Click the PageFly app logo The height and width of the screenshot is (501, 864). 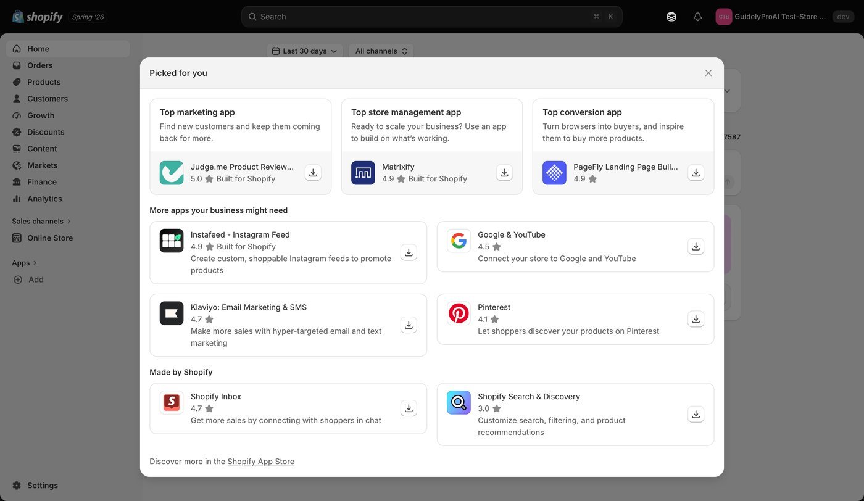554,173
